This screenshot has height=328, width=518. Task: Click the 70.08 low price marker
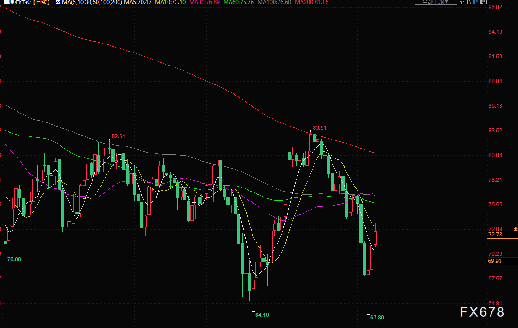(14, 259)
